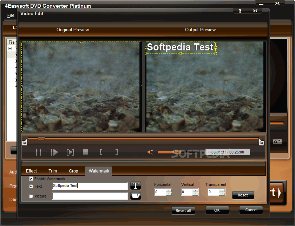Viewport: 295px width, 226px height.
Task: Click the picture path input field
Action: [x=90, y=196]
